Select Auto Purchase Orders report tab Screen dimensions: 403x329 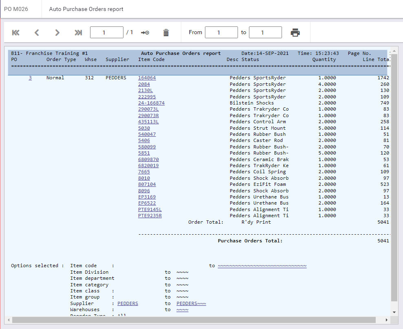(86, 9)
